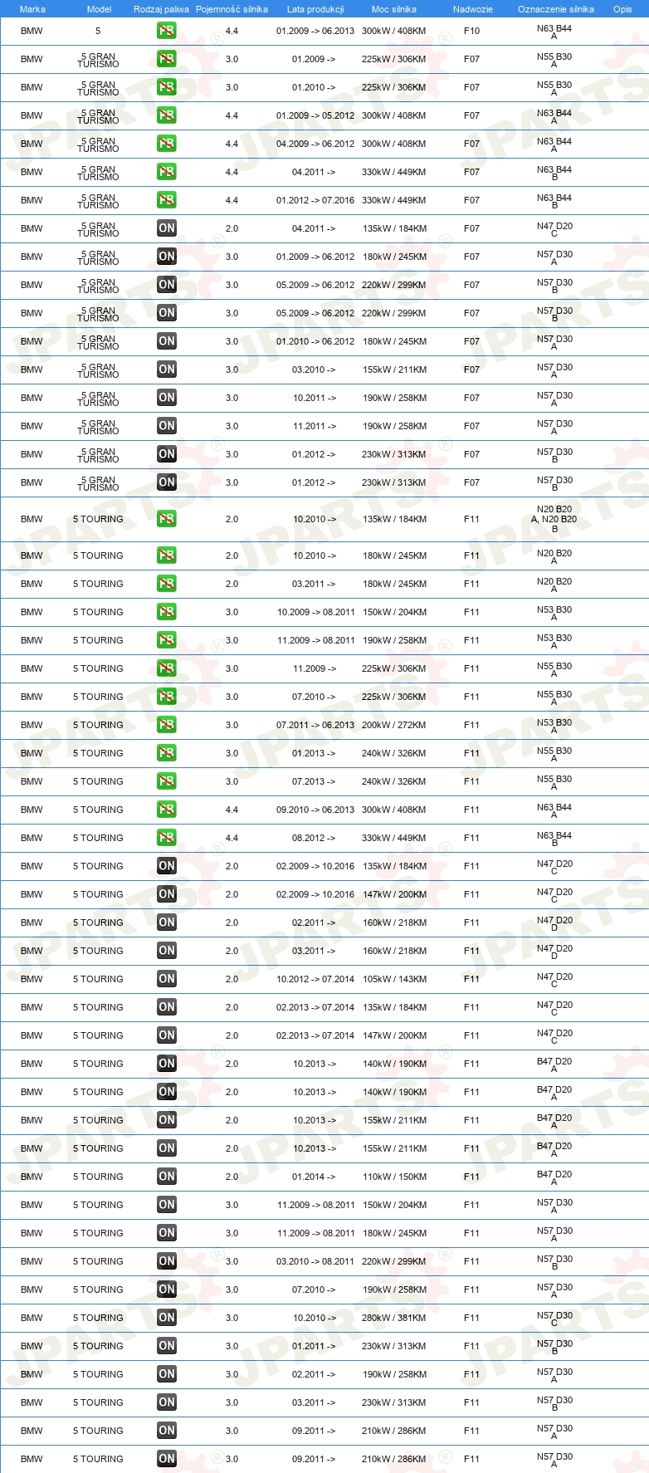
Task: Click diesel icon for 5 Touring 03.2011 230kW row
Action: pyautogui.click(x=166, y=1402)
